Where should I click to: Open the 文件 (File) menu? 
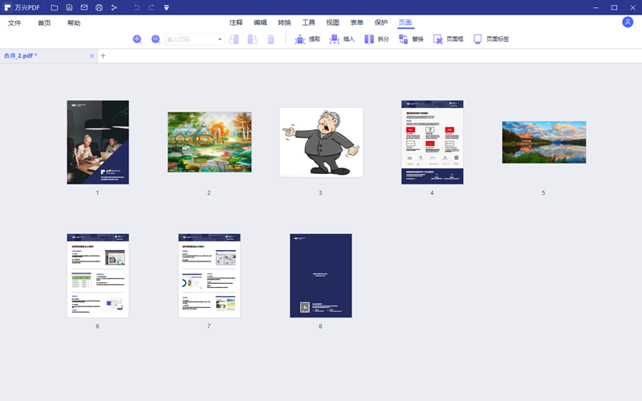14,22
